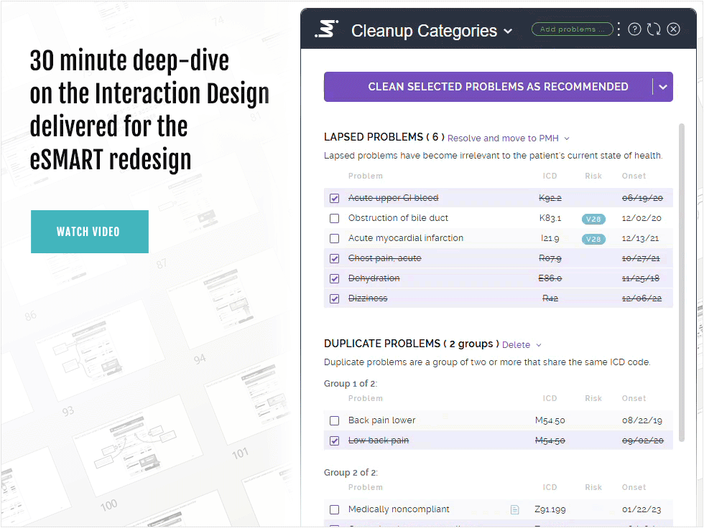Click K83.1 ICD code cell
704x528 pixels.
(550, 218)
